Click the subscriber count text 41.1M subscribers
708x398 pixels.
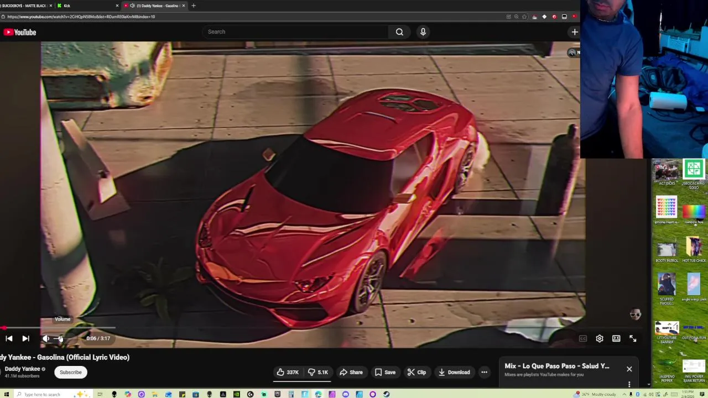(x=22, y=376)
